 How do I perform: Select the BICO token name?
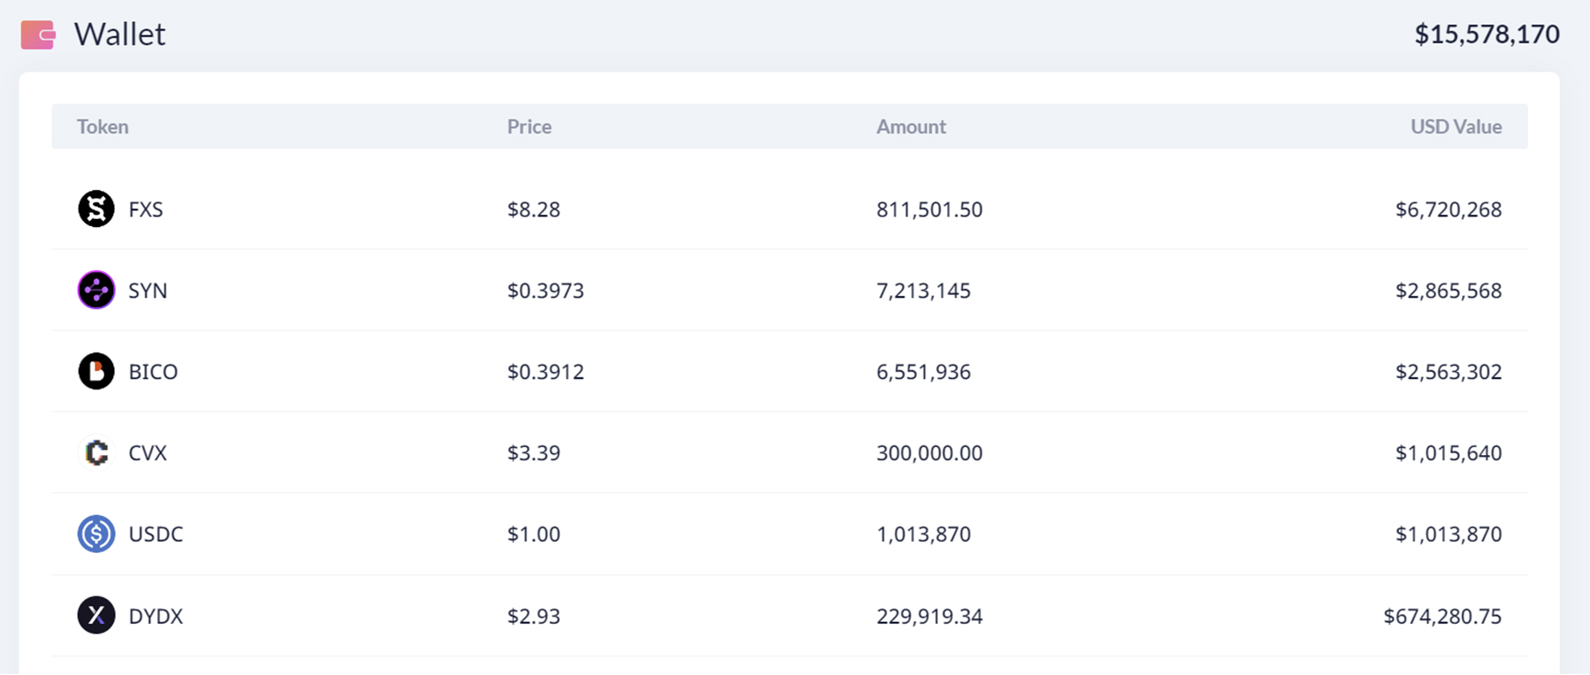[x=153, y=373]
